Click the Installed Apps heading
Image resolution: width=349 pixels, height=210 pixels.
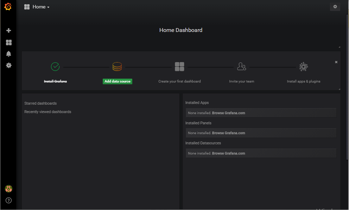tap(197, 103)
